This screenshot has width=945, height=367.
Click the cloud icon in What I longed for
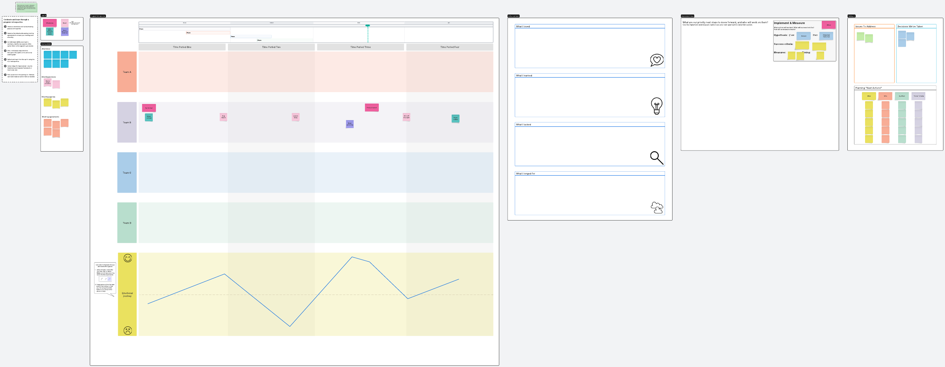(x=657, y=208)
